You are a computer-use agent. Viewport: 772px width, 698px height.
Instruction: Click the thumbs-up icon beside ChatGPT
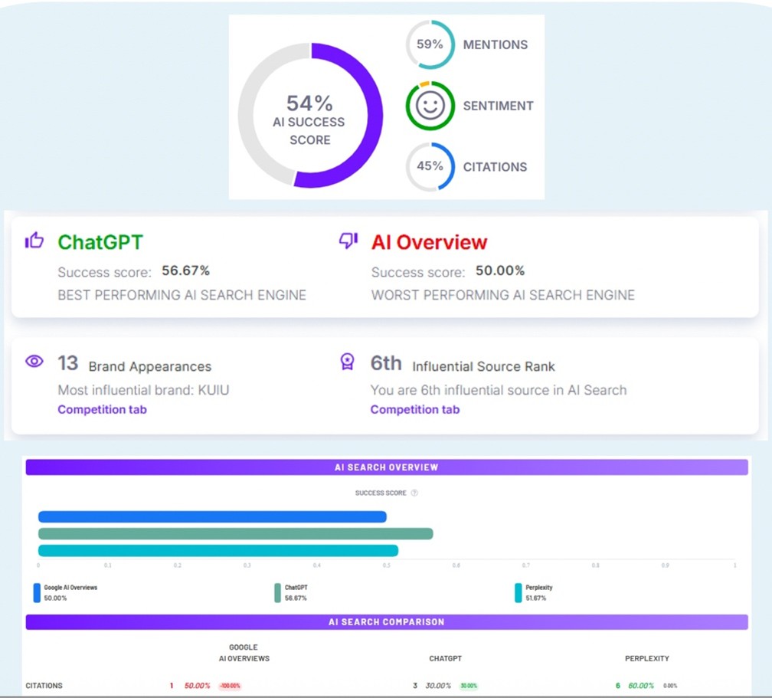coord(34,241)
